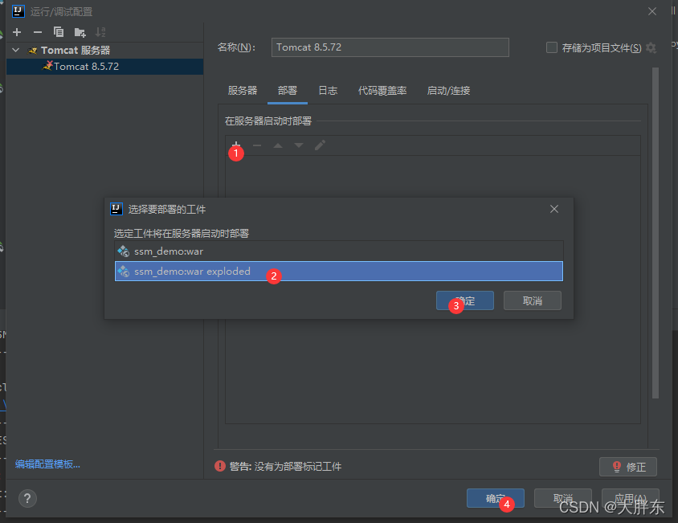678x523 pixels.
Task: Confirm run configuration with bottom 确定
Action: point(496,498)
